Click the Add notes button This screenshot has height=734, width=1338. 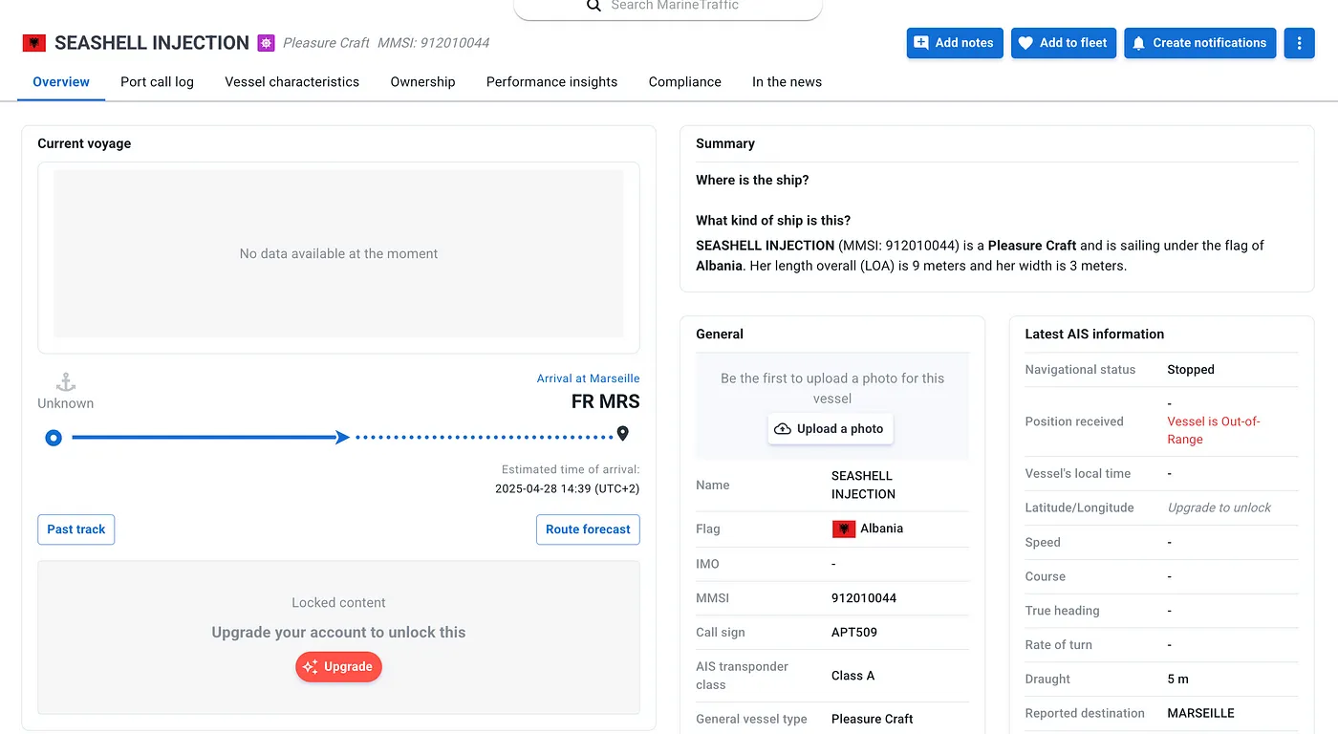pyautogui.click(x=954, y=43)
